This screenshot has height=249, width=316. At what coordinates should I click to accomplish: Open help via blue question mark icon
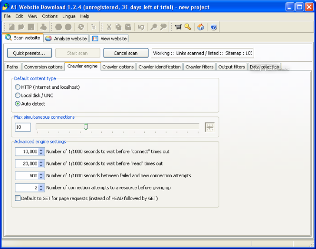(x=214, y=27)
